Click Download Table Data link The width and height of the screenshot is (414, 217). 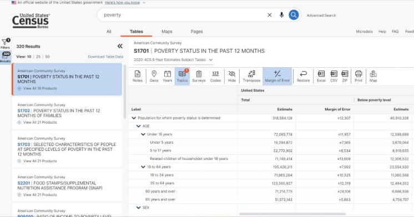click(x=105, y=57)
